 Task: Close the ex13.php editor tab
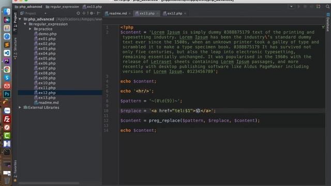157,13
